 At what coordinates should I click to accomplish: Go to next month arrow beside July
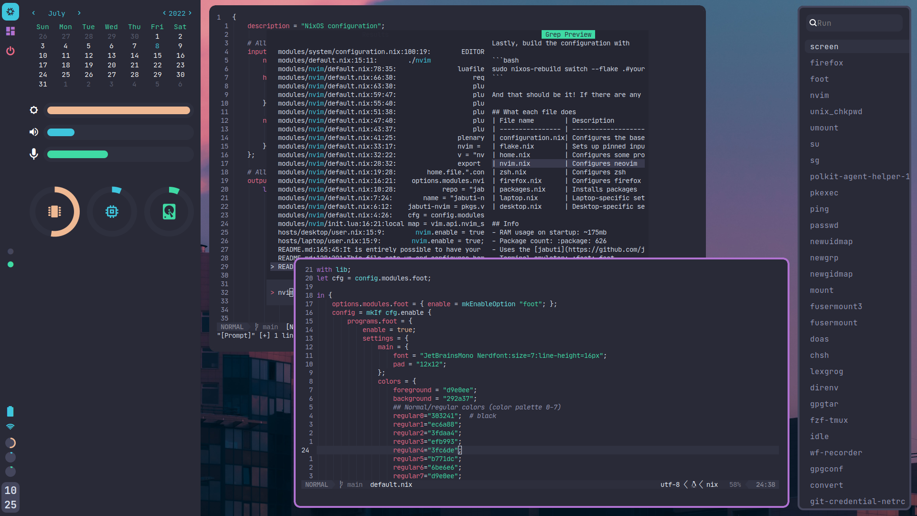[79, 13]
